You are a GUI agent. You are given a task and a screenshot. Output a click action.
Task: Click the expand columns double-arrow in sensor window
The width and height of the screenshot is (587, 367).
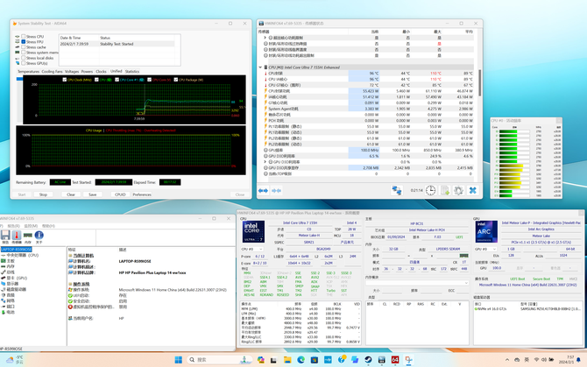coord(263,191)
